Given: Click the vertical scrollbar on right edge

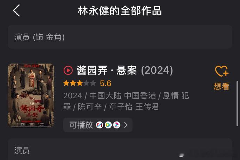Looking at the screenshot, I should click(x=237, y=103).
